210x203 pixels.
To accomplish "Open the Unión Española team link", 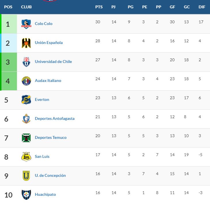I will [49, 43].
